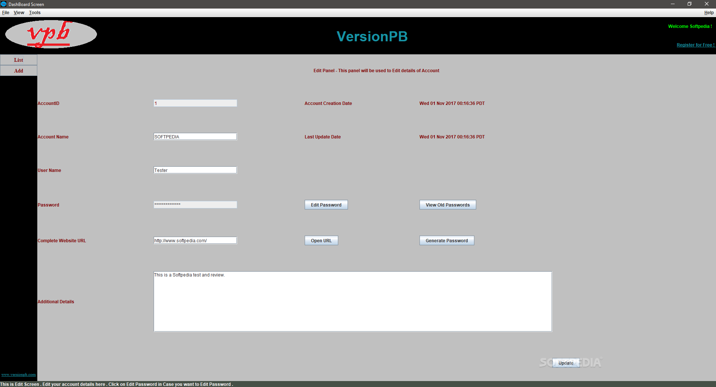Viewport: 716px width, 387px height.
Task: Close the DashBoard Screen window
Action: [x=707, y=4]
